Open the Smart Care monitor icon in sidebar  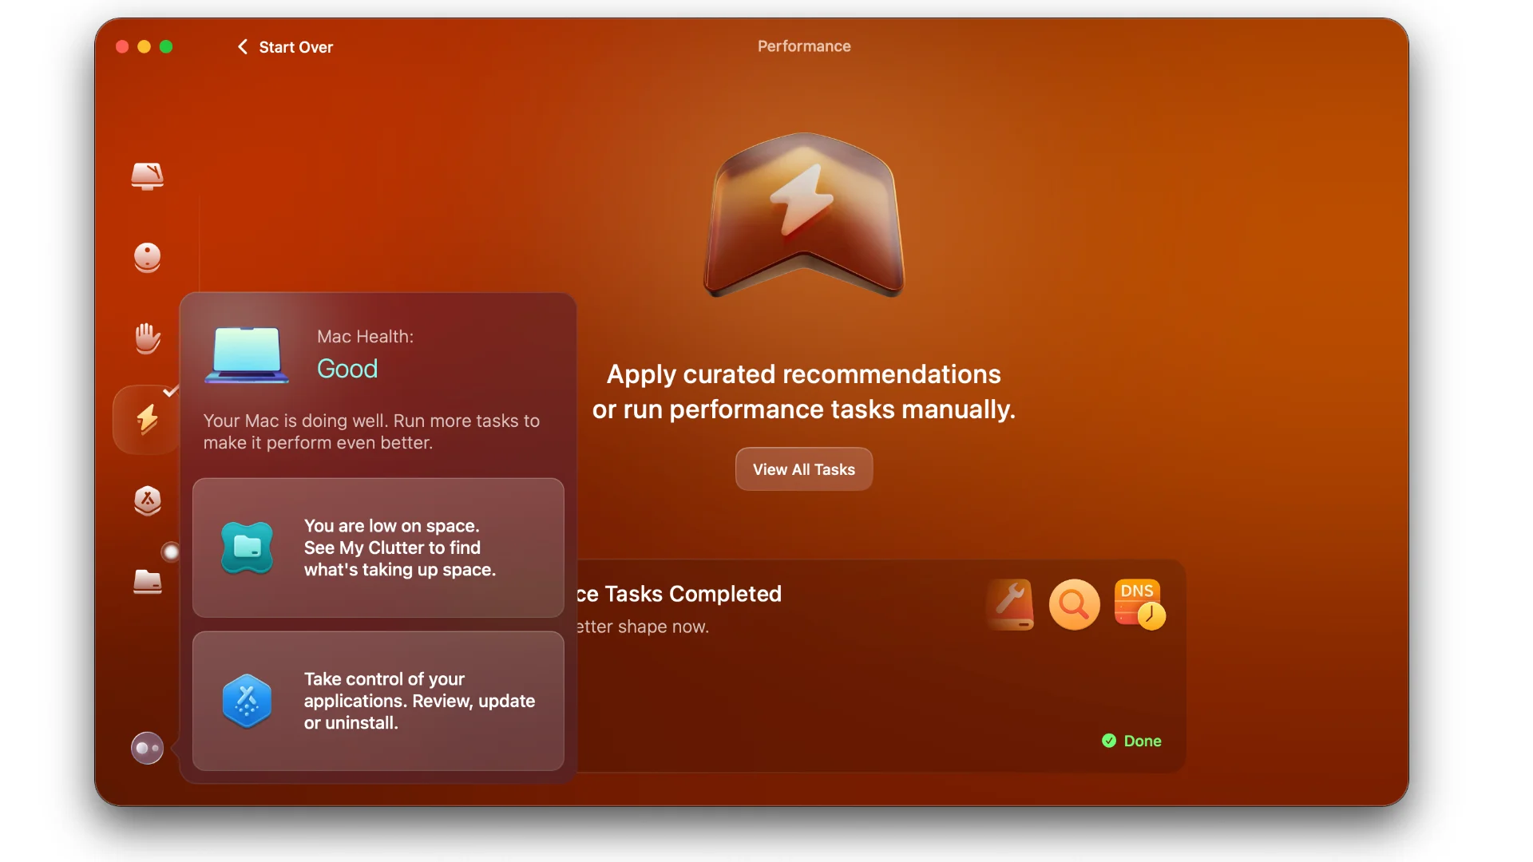point(148,176)
